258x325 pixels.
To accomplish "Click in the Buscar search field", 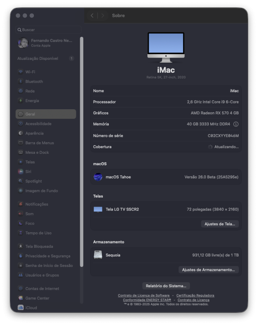I will 48,29.
